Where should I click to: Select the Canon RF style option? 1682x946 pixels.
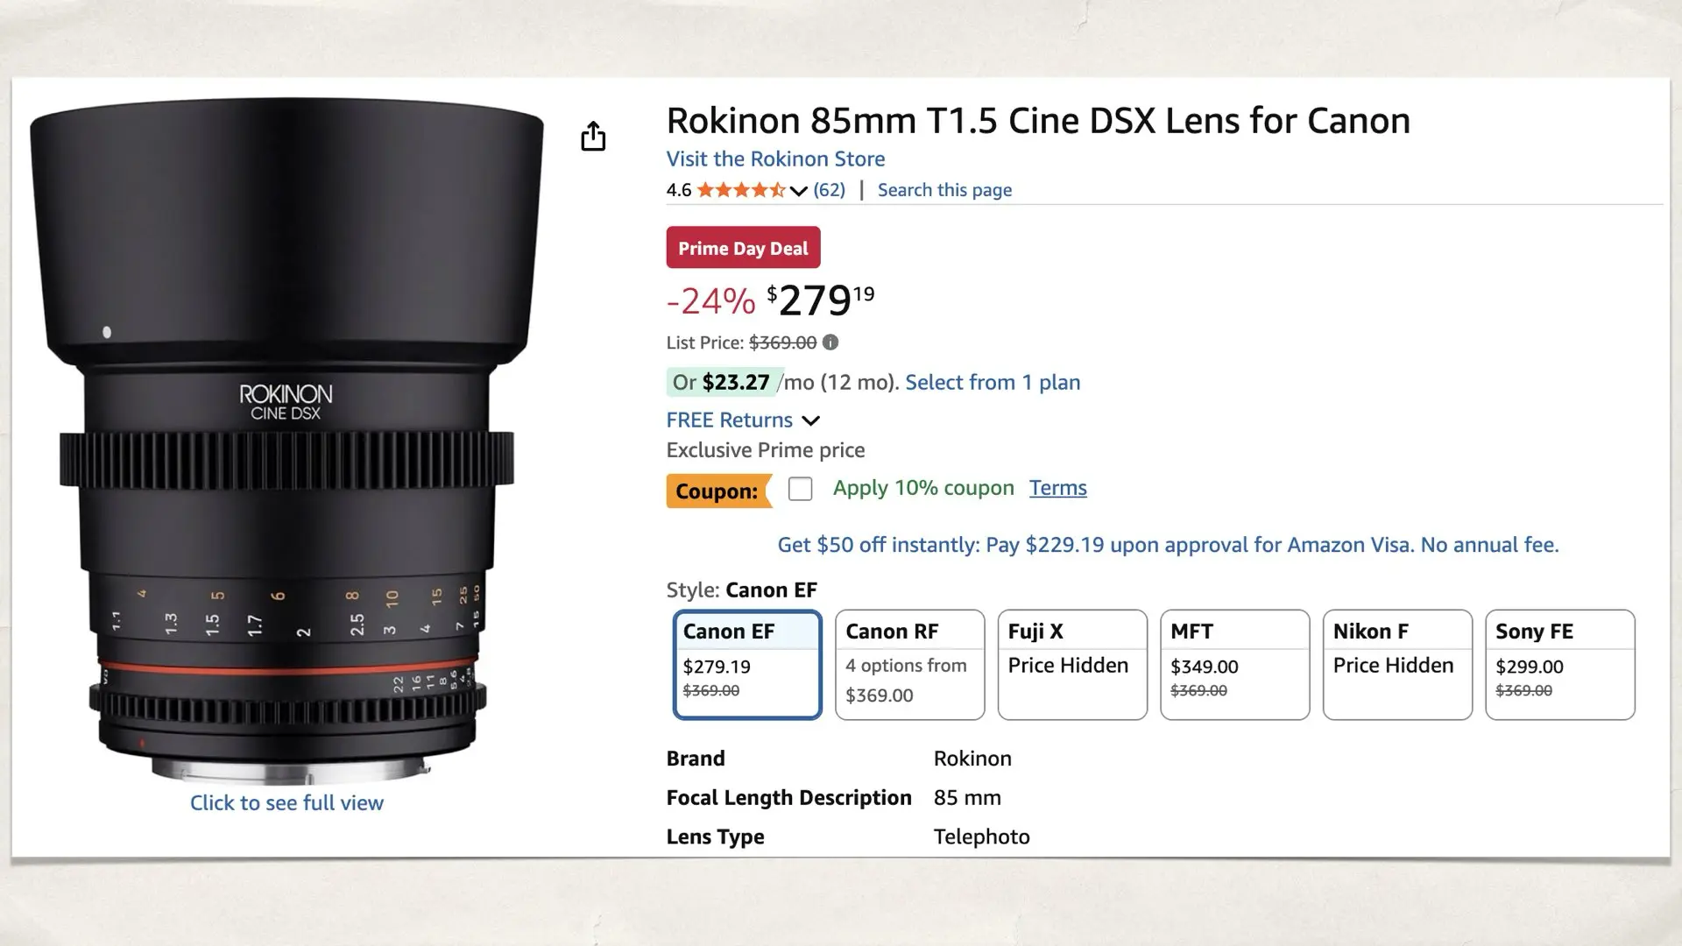click(909, 664)
